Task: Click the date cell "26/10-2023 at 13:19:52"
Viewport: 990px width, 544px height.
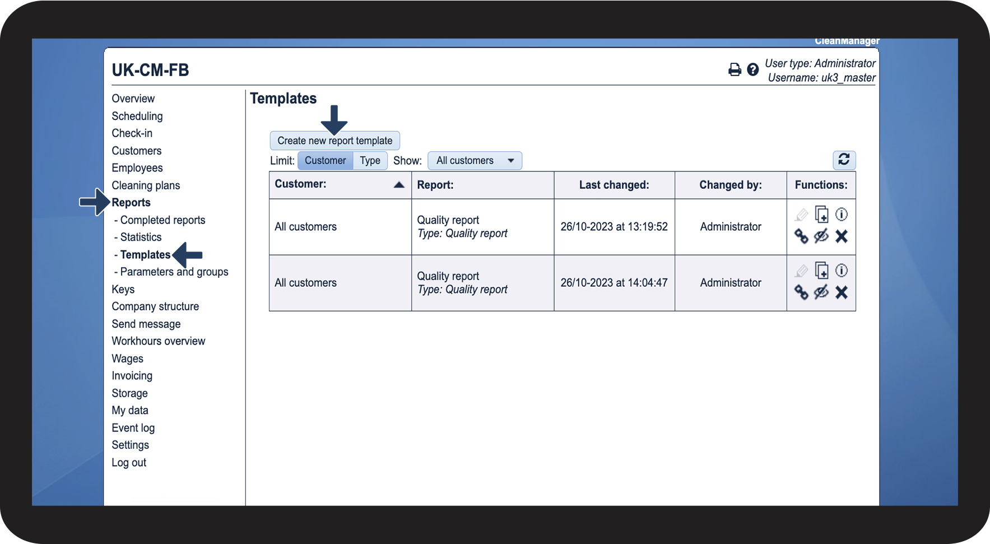Action: (x=614, y=227)
